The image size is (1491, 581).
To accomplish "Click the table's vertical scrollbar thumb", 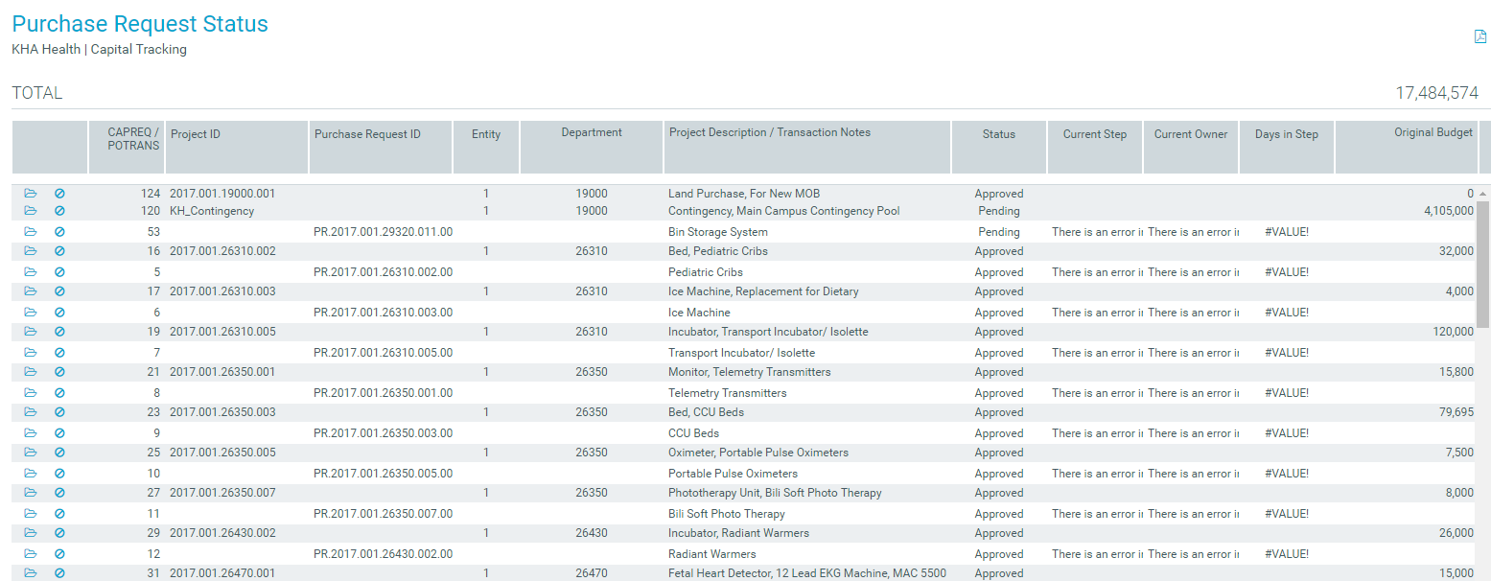I will click(1483, 264).
